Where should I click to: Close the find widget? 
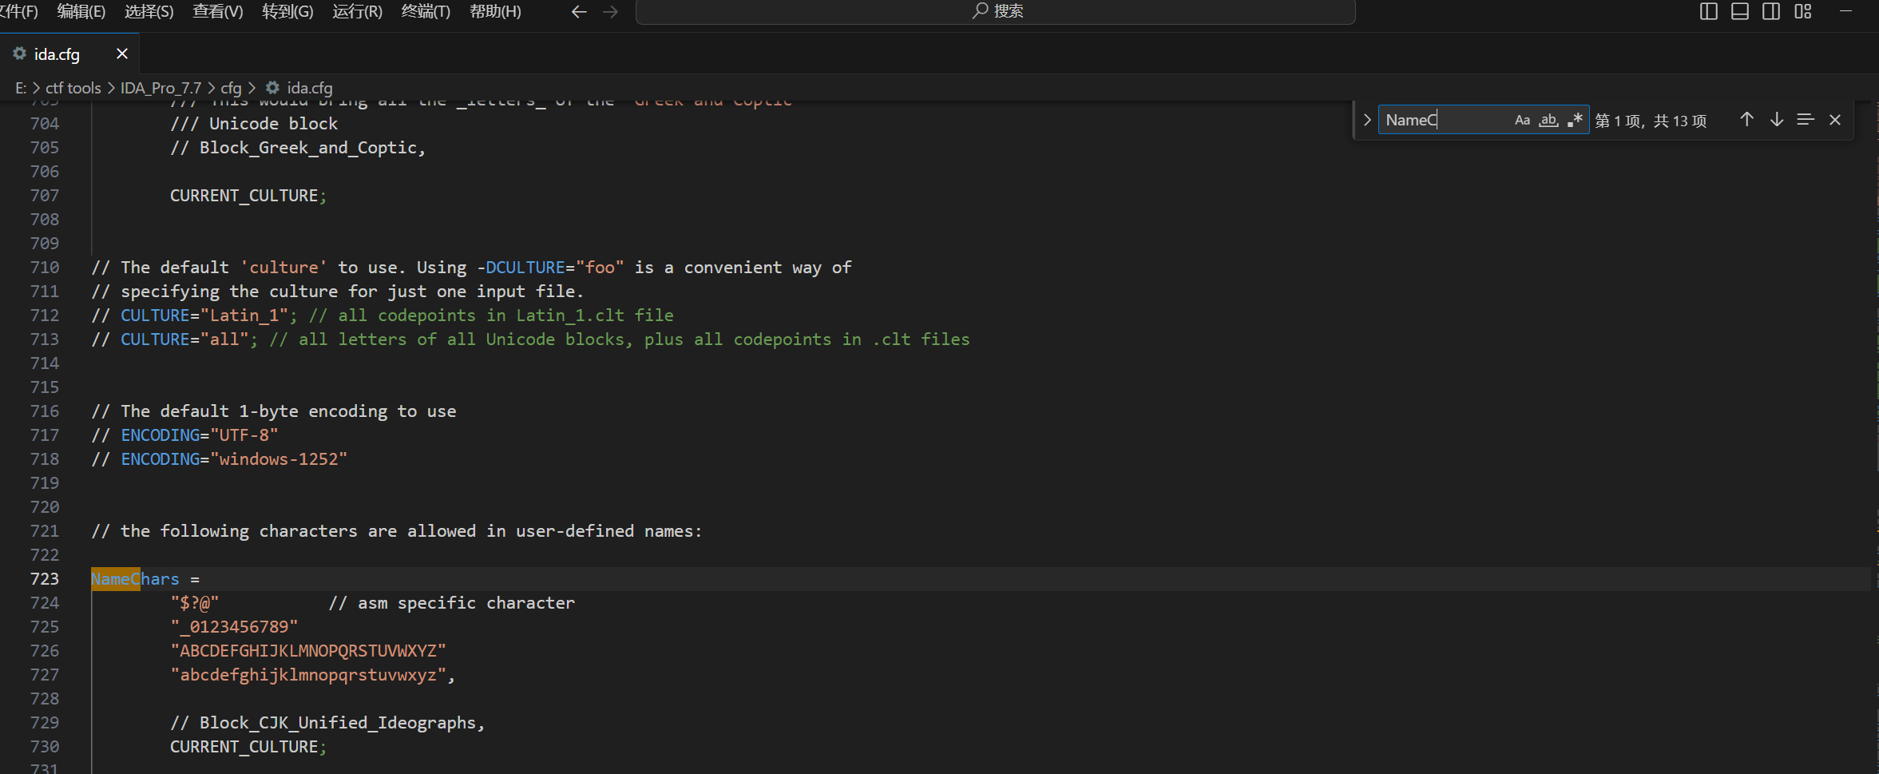pyautogui.click(x=1835, y=120)
